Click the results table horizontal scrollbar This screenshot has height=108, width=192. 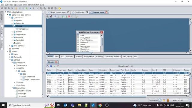[x=98, y=96]
